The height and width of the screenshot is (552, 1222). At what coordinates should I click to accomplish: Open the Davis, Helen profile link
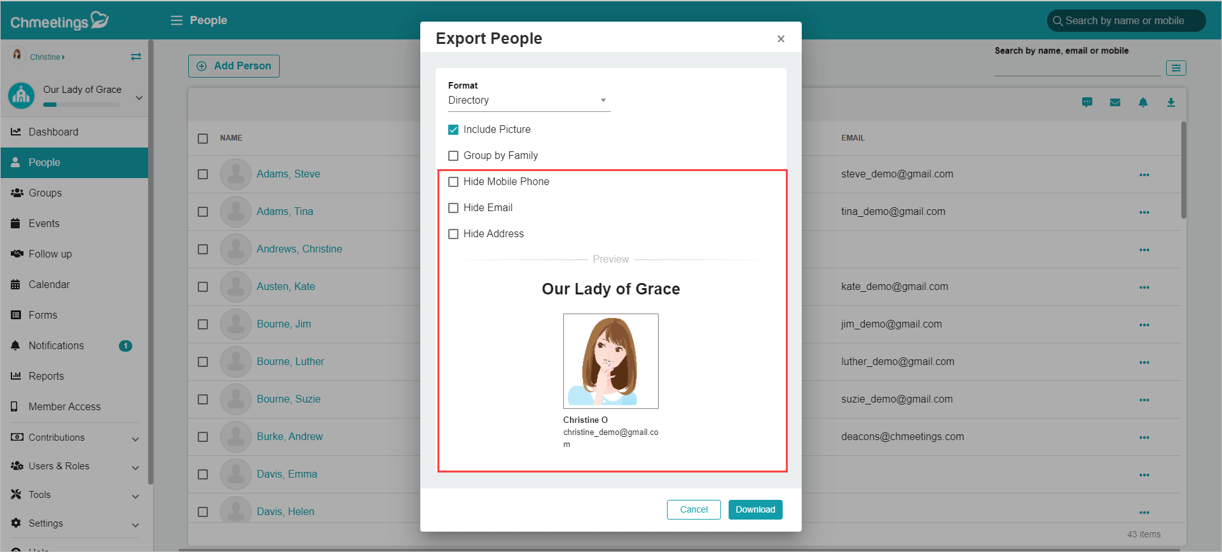(285, 512)
